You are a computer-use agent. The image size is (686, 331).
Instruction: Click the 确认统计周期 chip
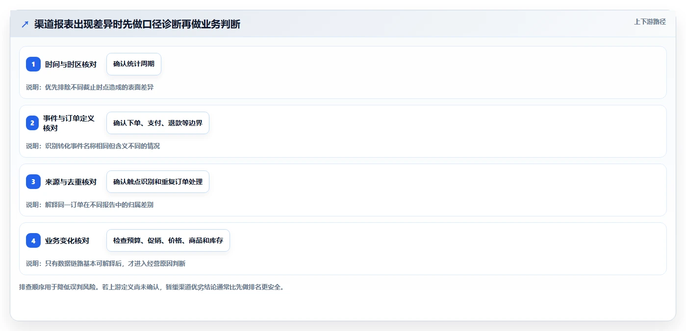(x=134, y=64)
